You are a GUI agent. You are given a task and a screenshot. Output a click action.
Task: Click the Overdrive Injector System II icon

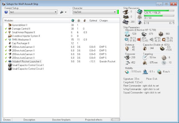(10, 36)
